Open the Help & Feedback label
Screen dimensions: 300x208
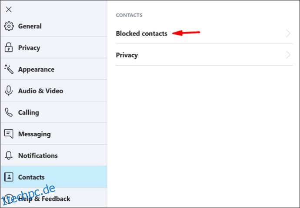[44, 199]
